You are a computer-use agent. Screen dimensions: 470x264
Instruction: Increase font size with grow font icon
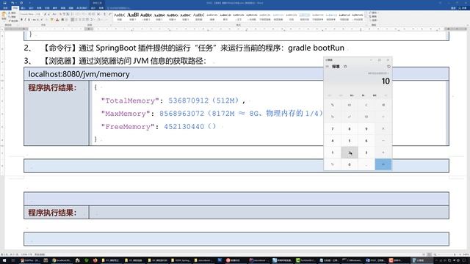point(45,14)
